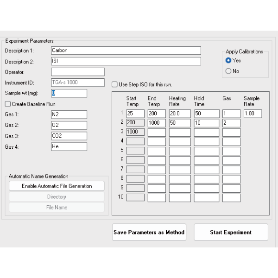Select No under Apply Calibrations
The width and height of the screenshot is (278, 278).
228,71
